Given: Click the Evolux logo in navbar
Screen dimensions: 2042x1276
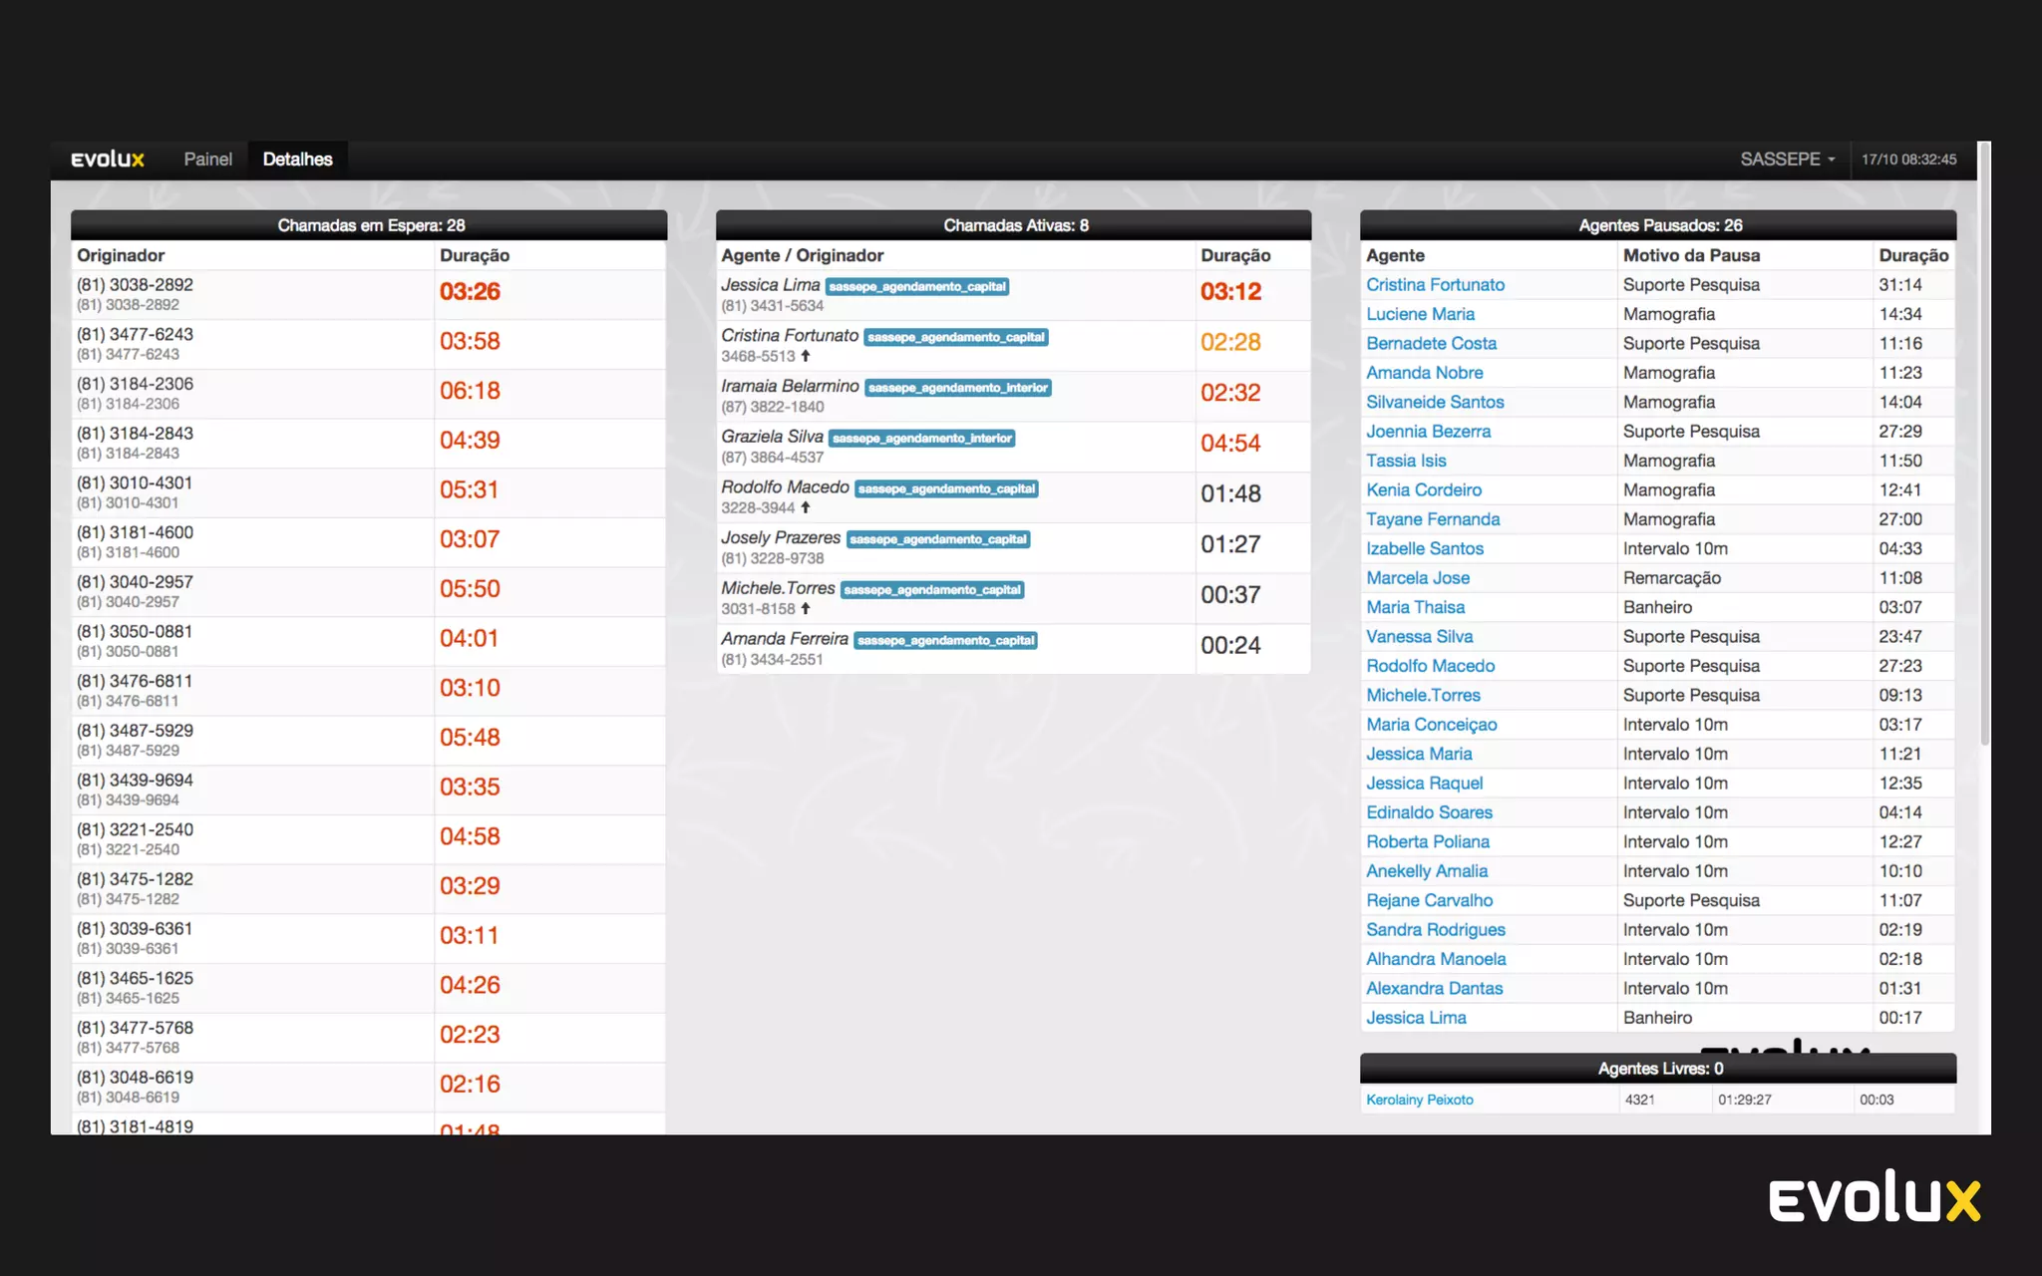Looking at the screenshot, I should tap(108, 159).
